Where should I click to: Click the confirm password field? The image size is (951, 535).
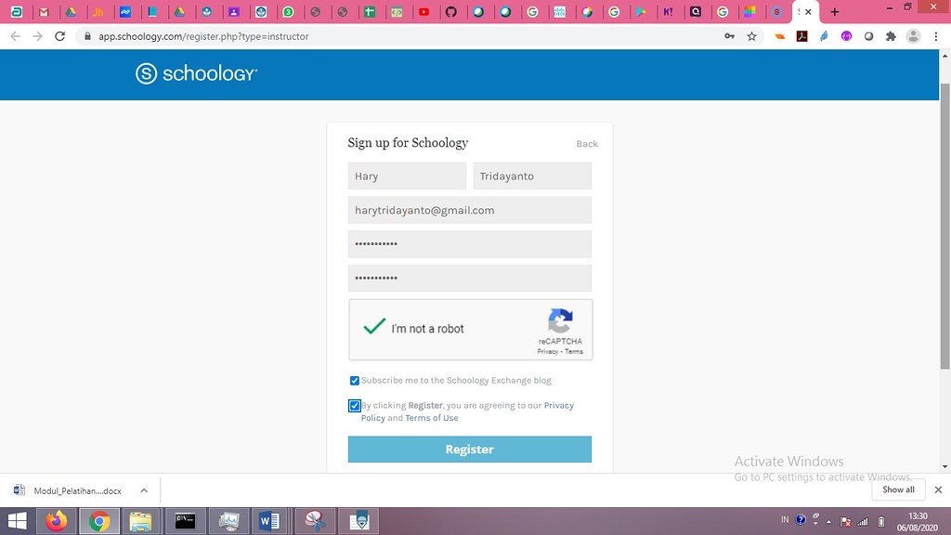pos(469,278)
